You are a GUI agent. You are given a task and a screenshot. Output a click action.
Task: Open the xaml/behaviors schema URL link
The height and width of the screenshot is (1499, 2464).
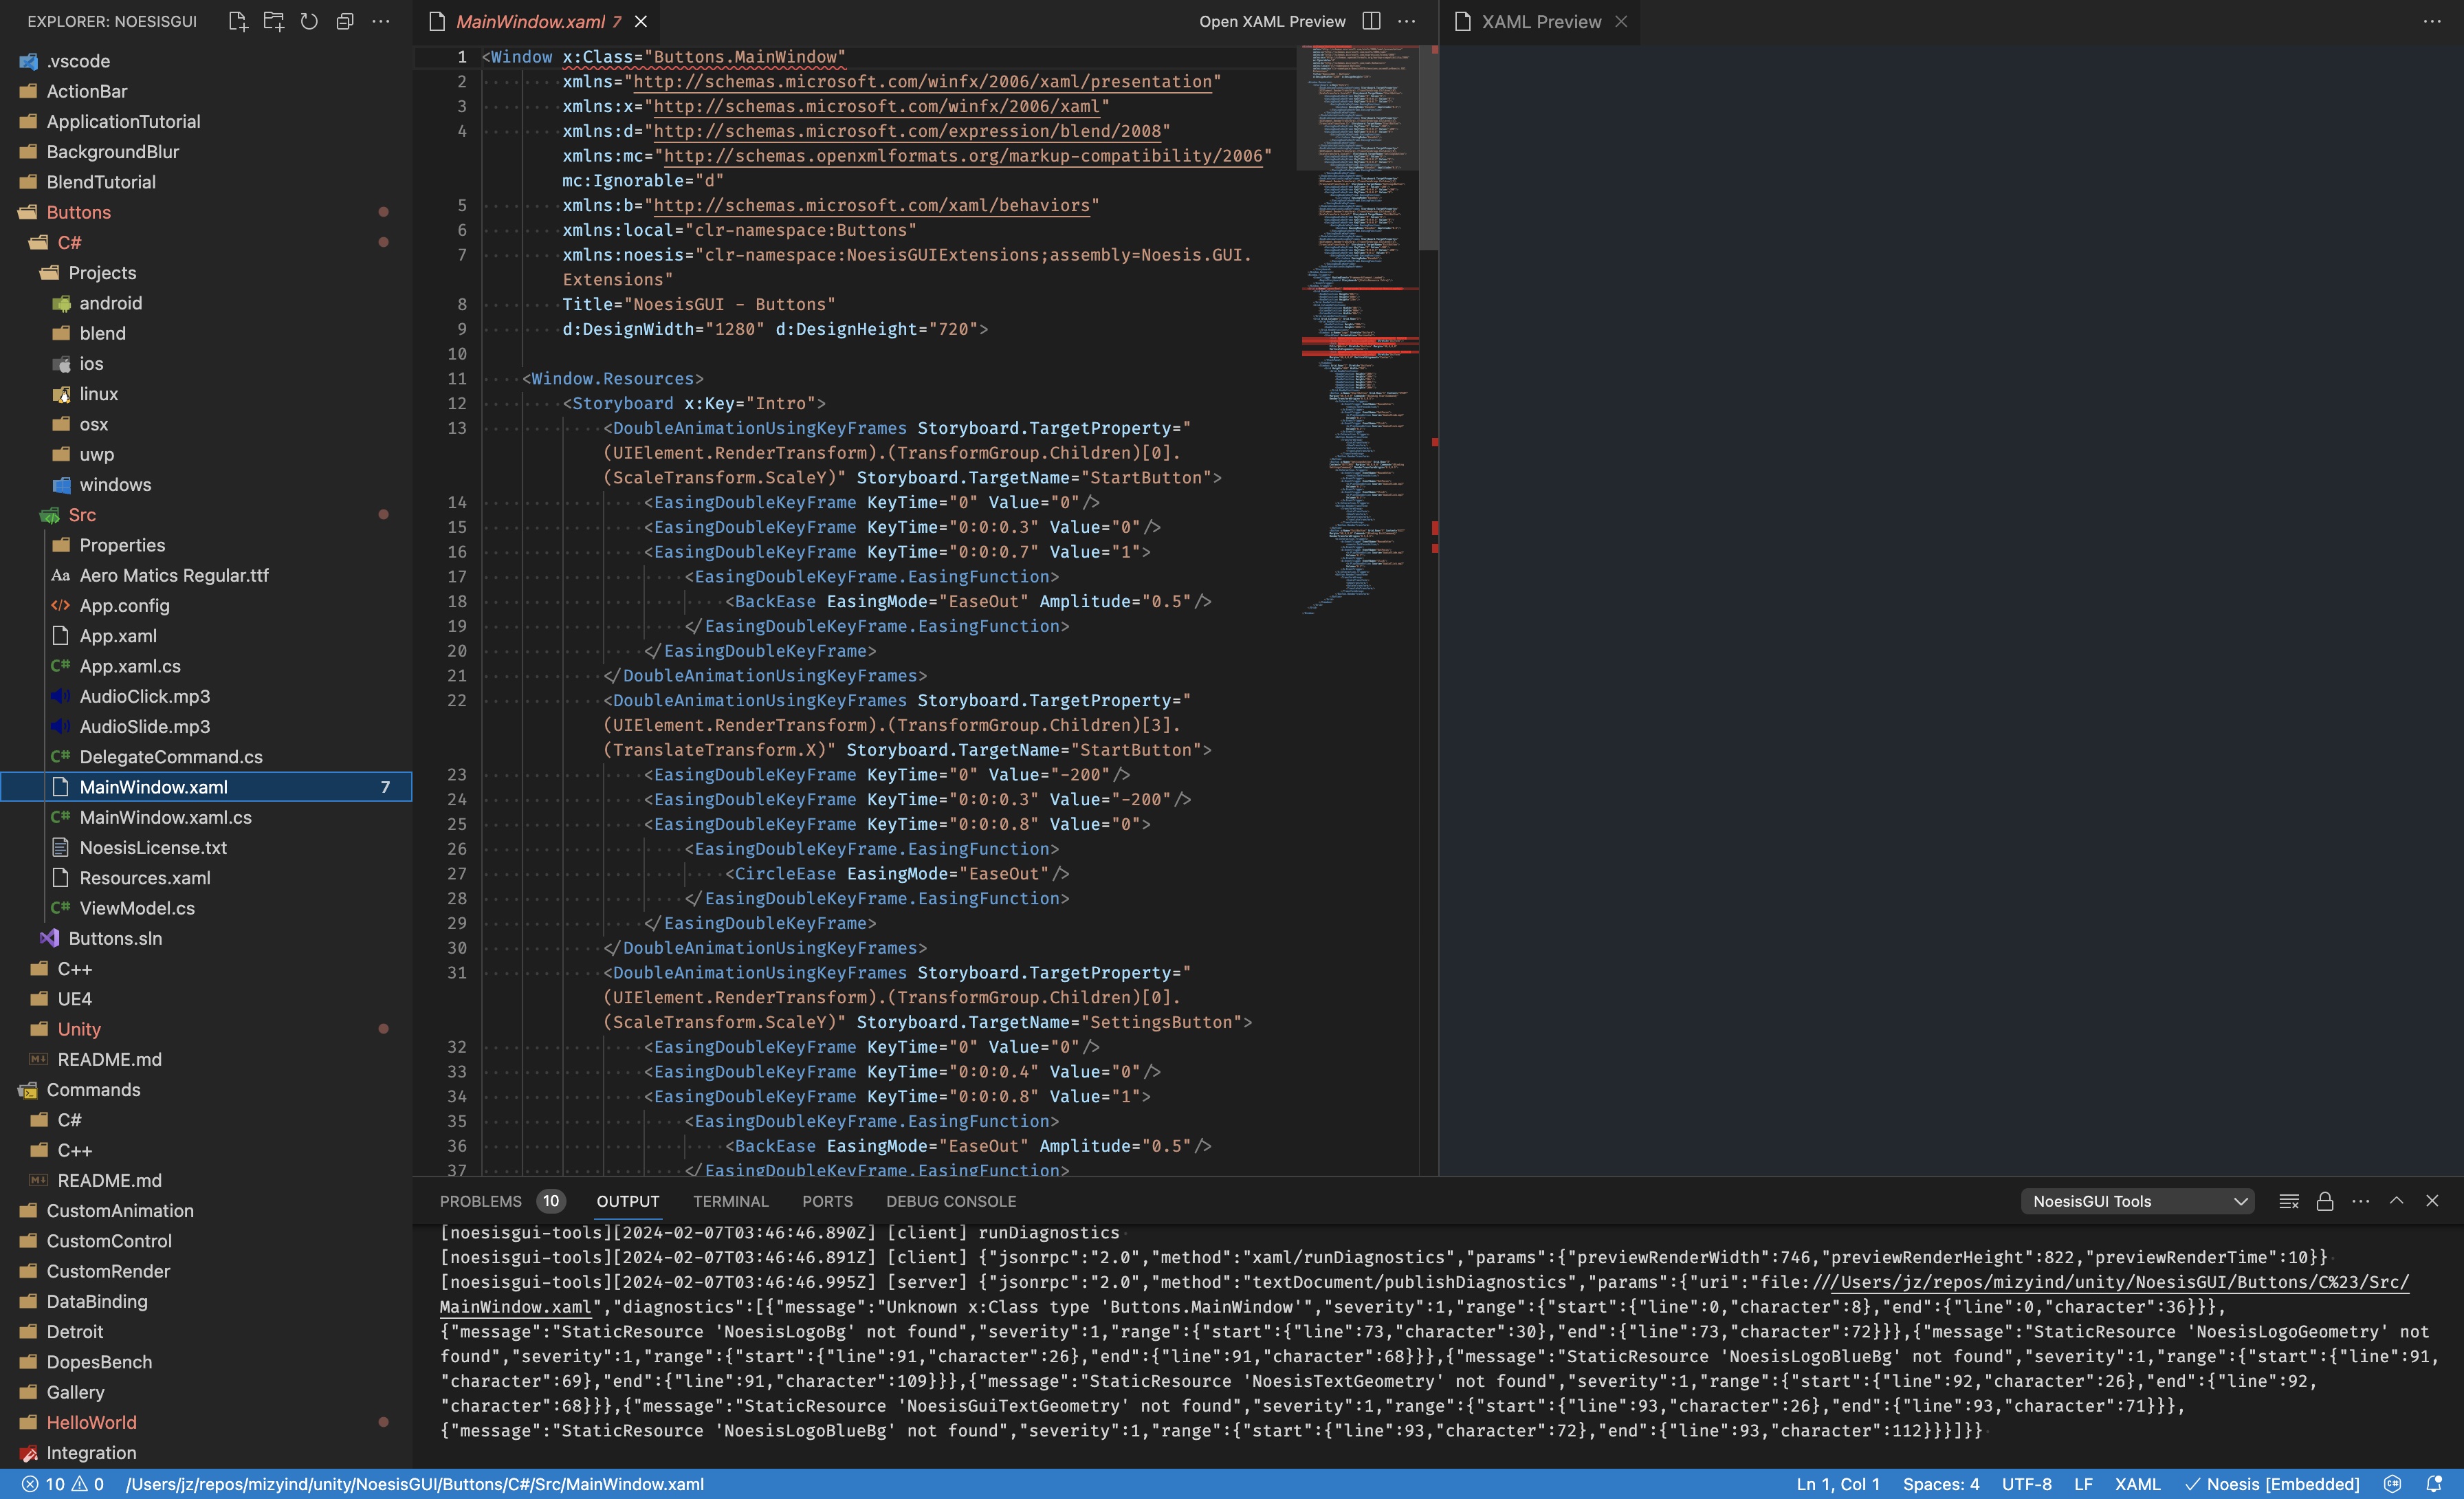[x=872, y=205]
